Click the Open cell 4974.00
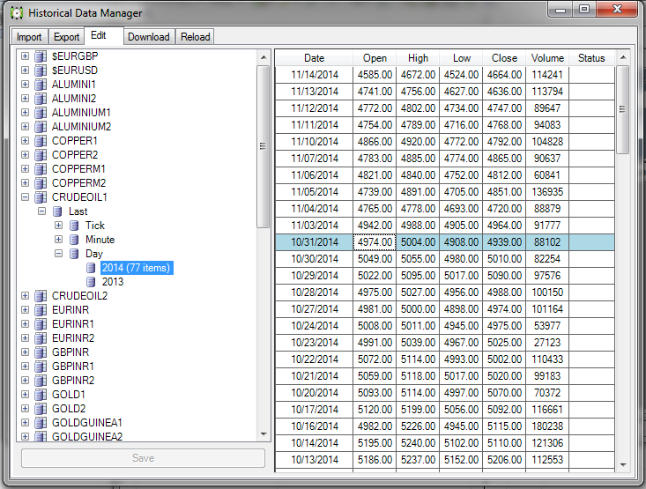 click(375, 242)
